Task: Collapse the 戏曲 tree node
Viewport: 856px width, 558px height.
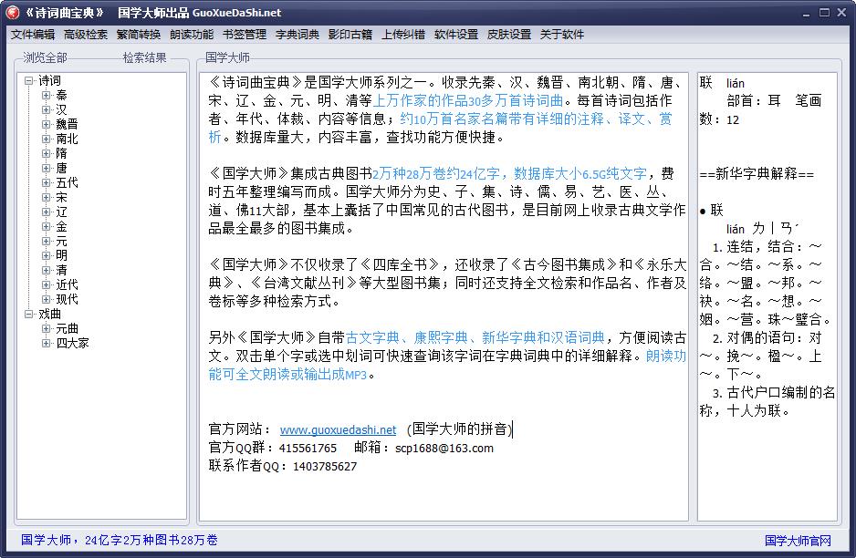Action: click(x=29, y=315)
